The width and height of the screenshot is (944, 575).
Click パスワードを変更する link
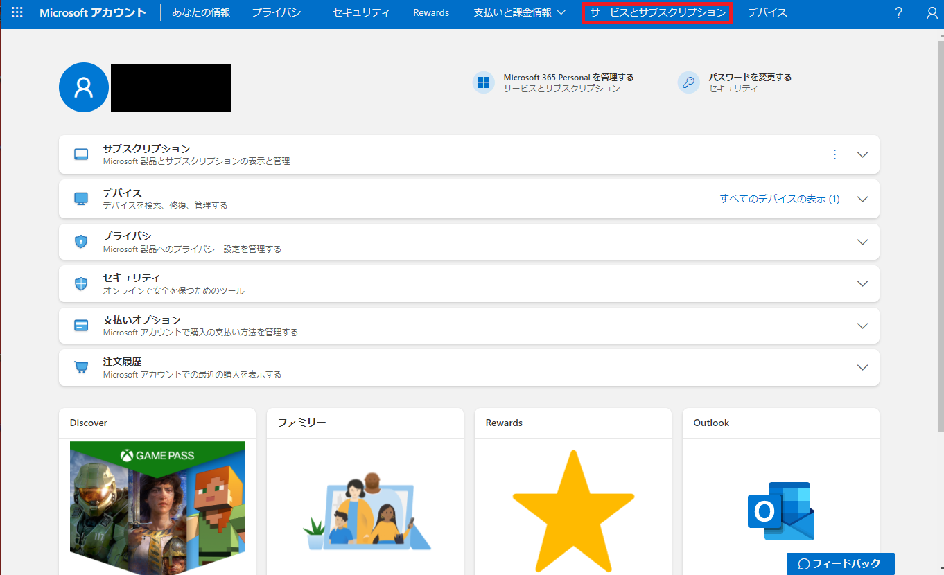point(750,77)
